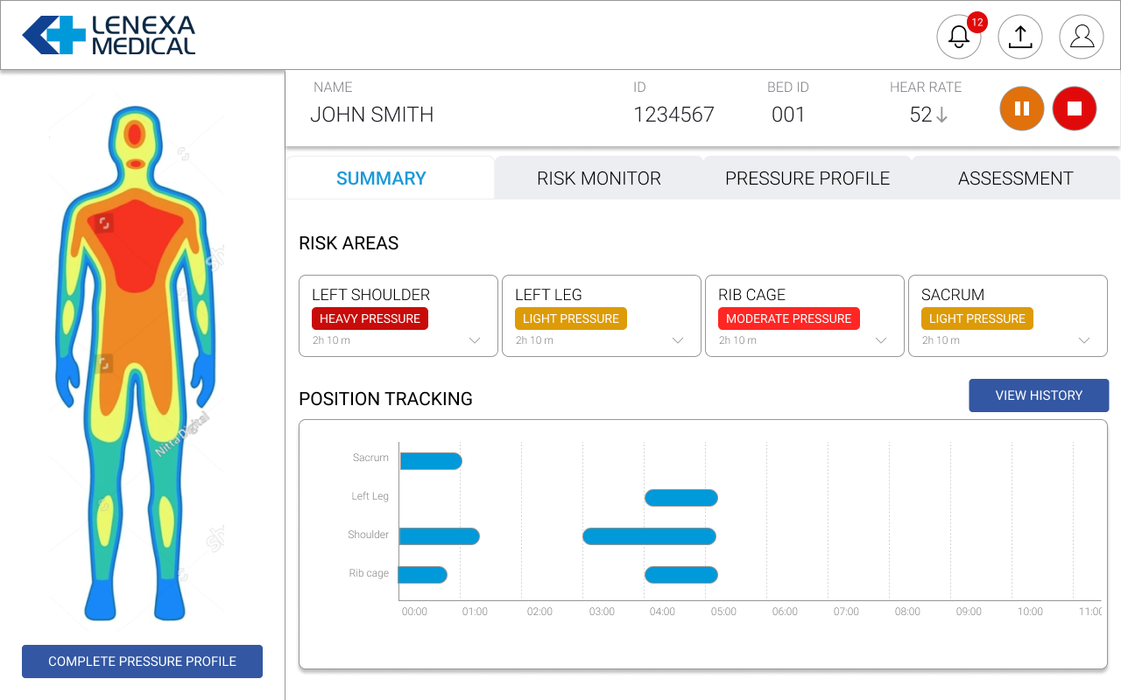The image size is (1121, 700).
Task: Expand the Left Shoulder card chevron
Action: pyautogui.click(x=475, y=340)
